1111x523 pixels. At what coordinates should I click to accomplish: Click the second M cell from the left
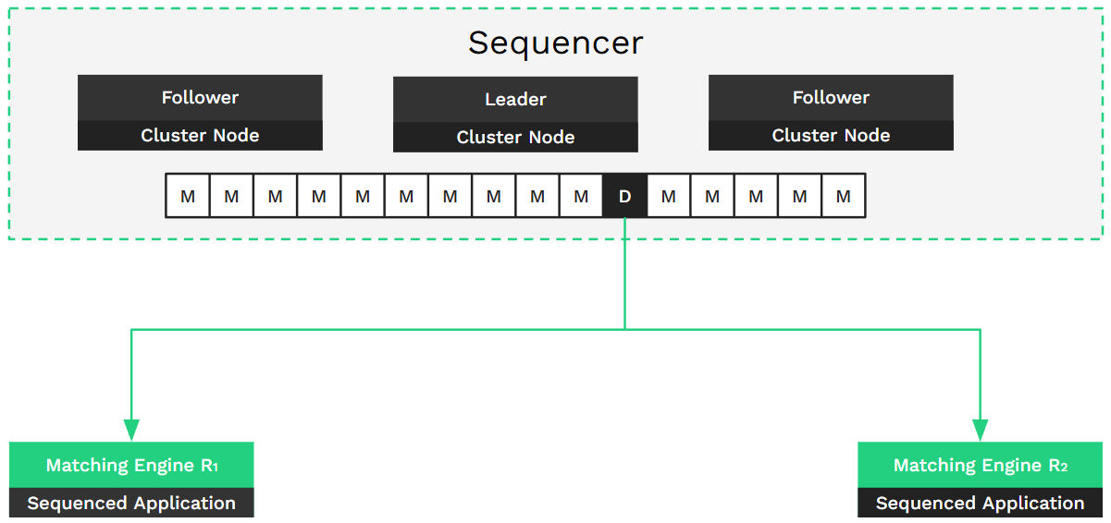coord(231,196)
